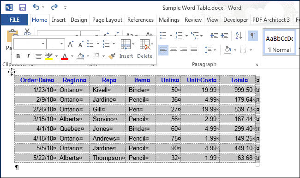Apply red font color
This screenshot has height=178, width=300.
[x=65, y=56]
